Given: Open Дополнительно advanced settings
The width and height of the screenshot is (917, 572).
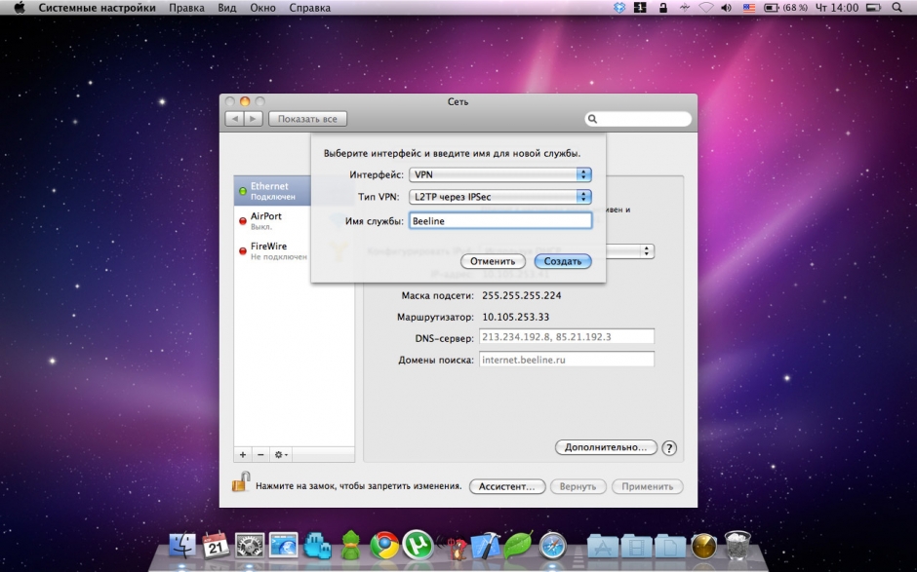Looking at the screenshot, I should 606,447.
